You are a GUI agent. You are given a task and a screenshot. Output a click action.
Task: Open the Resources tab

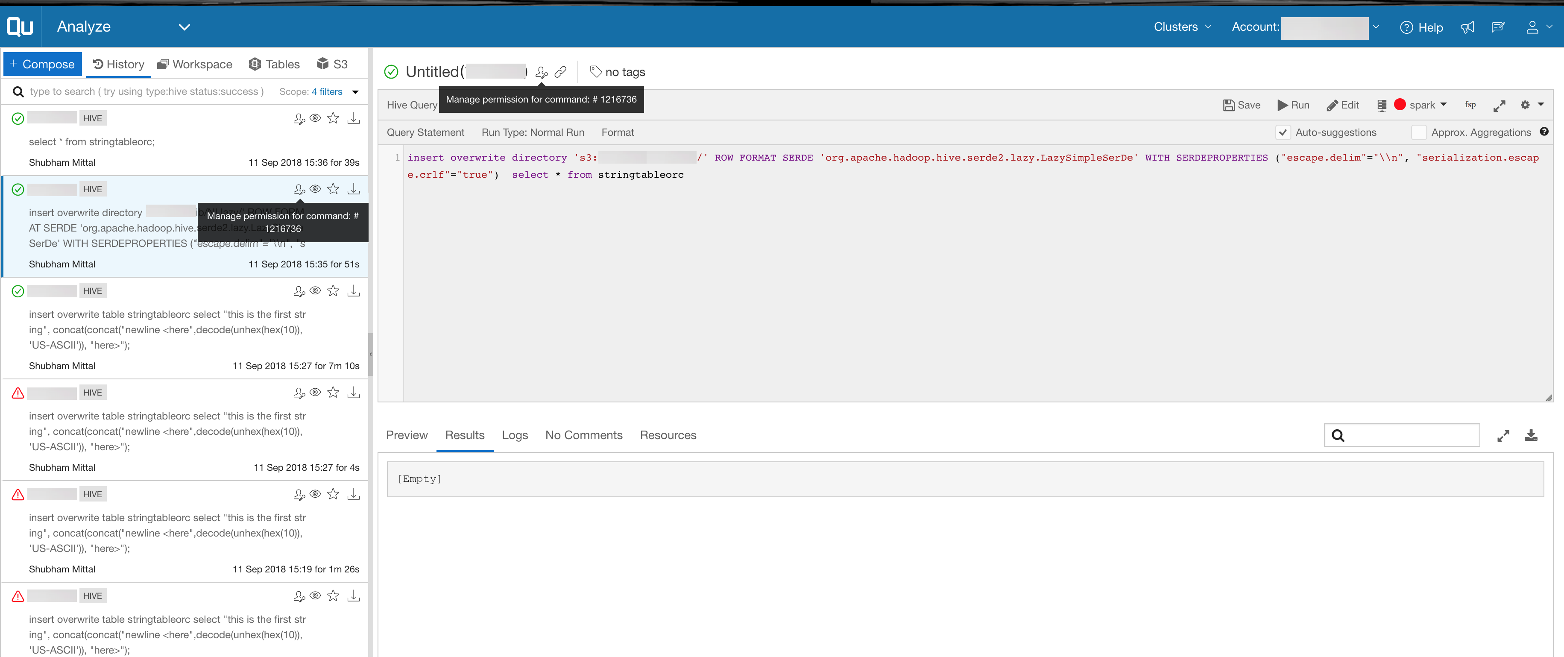(x=668, y=435)
